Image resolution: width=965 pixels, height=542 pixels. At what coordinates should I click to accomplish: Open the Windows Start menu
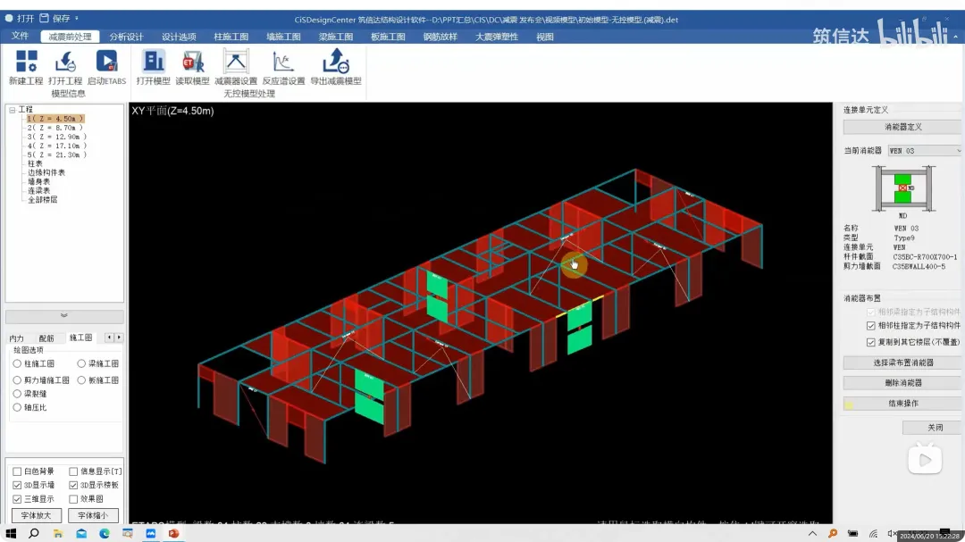tap(11, 533)
